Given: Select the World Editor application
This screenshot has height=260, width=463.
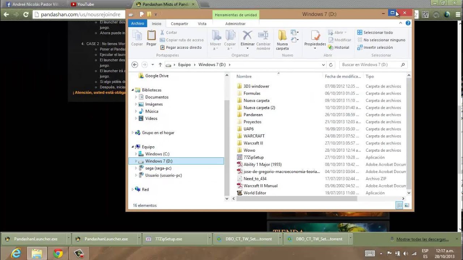Looking at the screenshot, I should tap(255, 193).
